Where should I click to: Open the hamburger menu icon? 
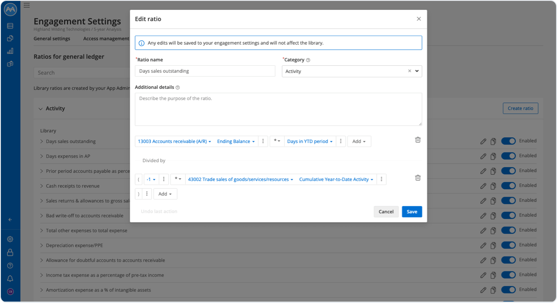(x=26, y=5)
